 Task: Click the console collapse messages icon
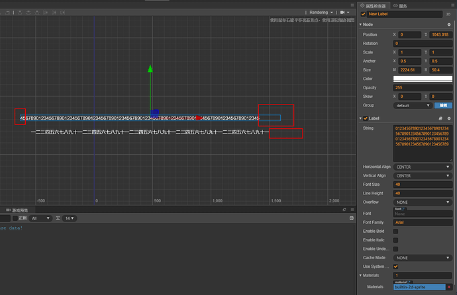[x=352, y=218]
